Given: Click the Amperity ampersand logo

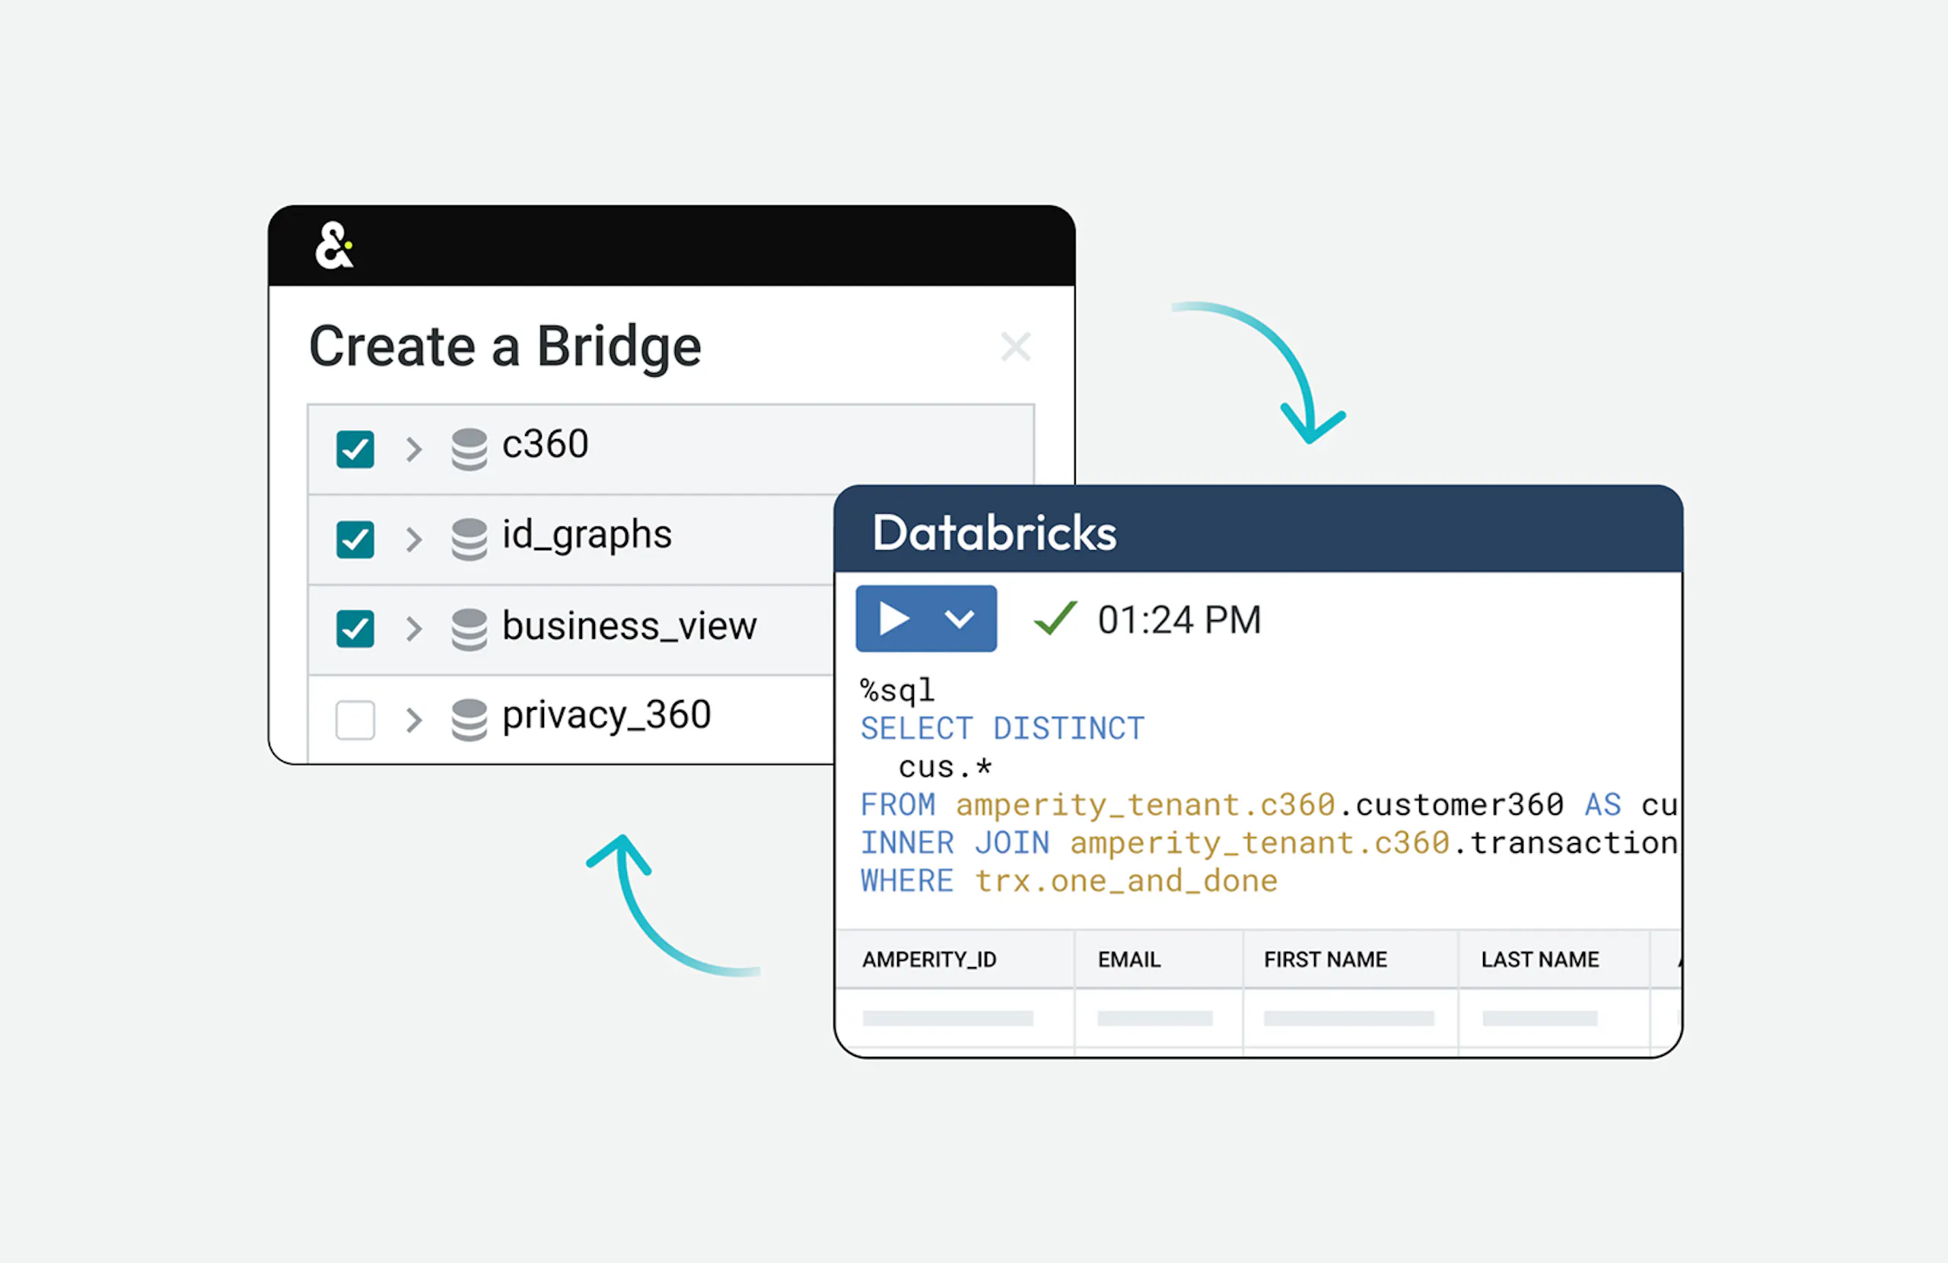Looking at the screenshot, I should 334,245.
